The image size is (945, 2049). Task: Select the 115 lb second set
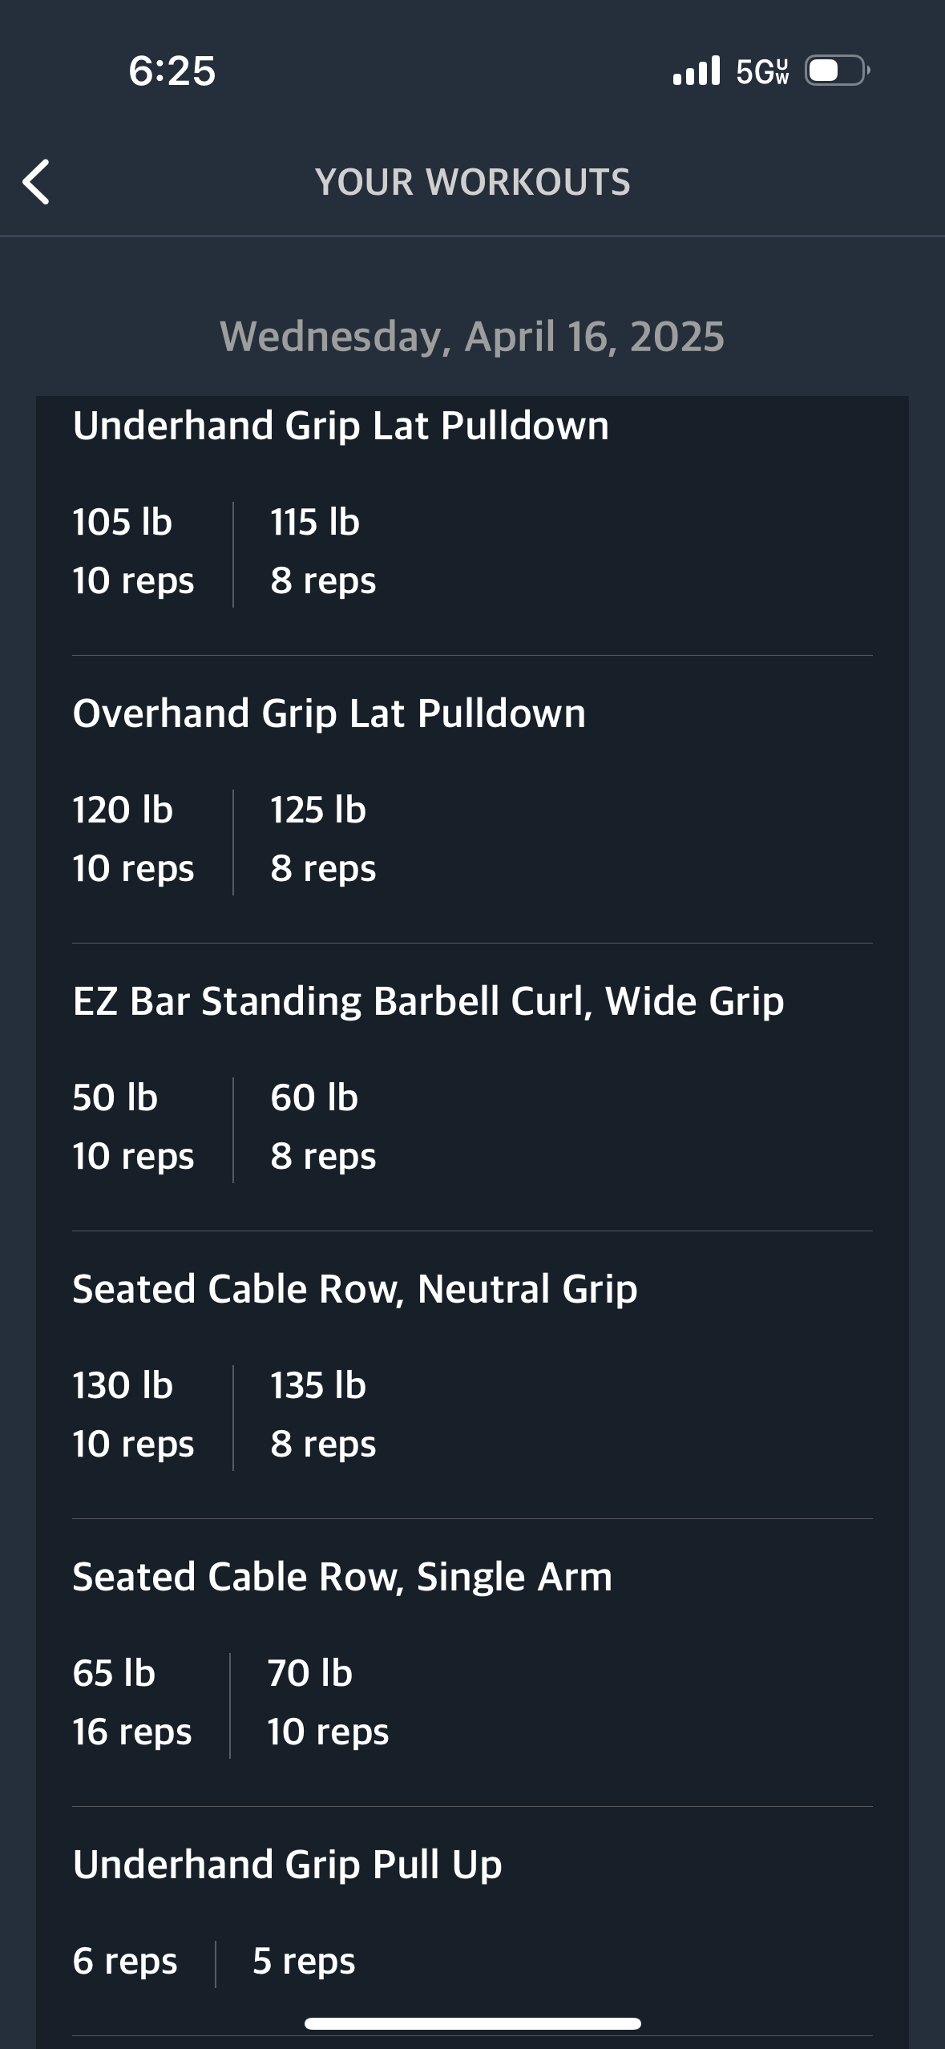[315, 522]
